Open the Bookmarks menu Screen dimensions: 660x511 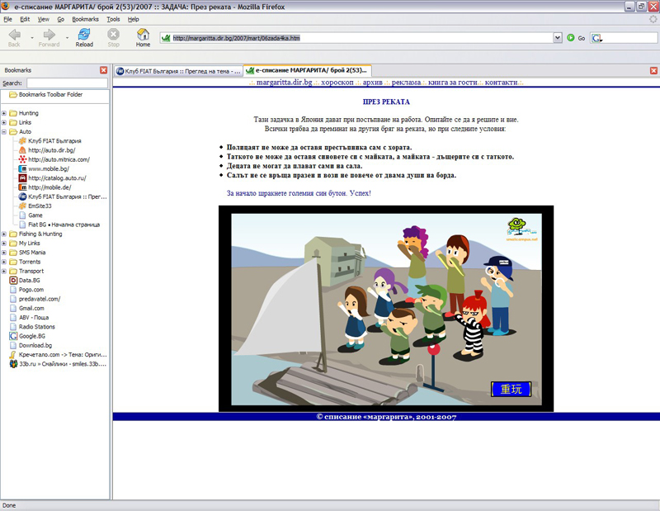pos(84,18)
